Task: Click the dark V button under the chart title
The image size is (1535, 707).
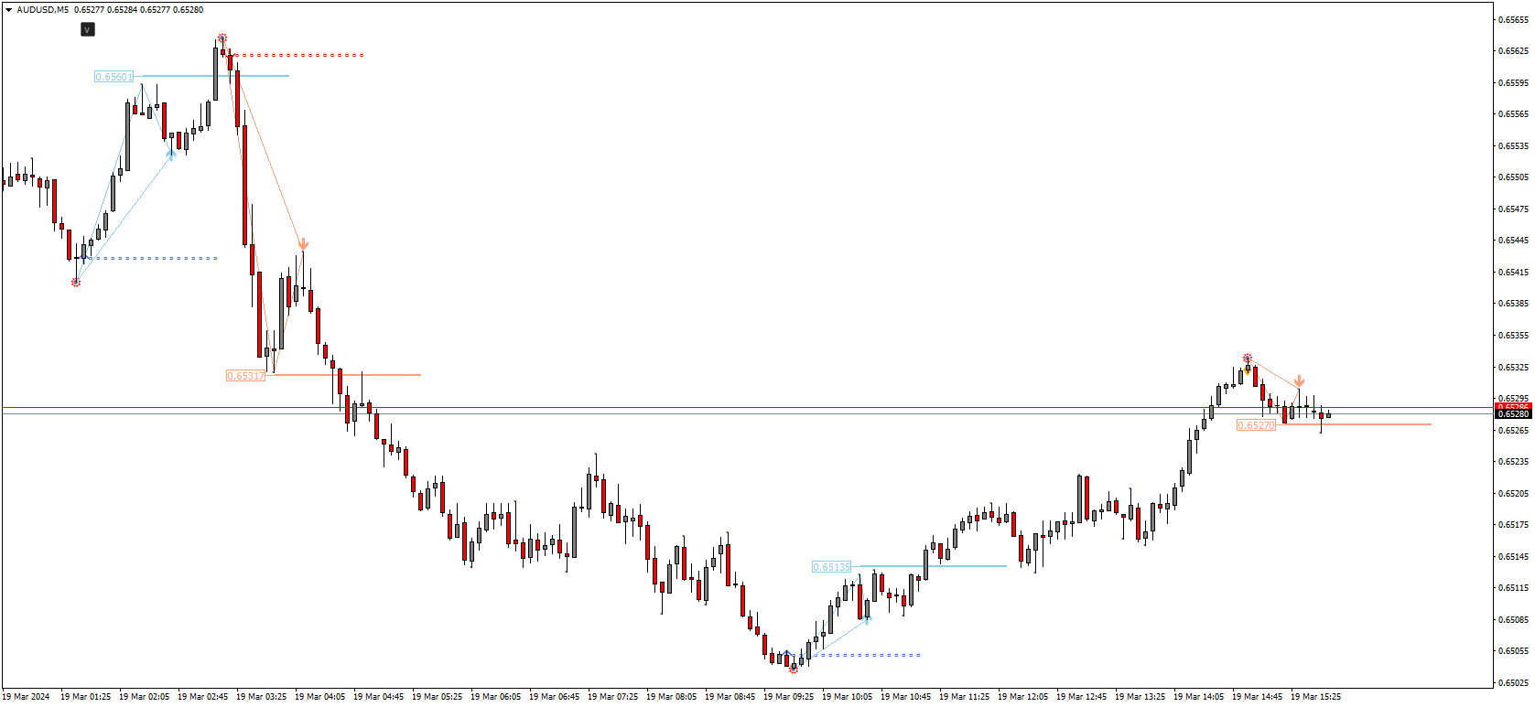Action: tap(87, 29)
